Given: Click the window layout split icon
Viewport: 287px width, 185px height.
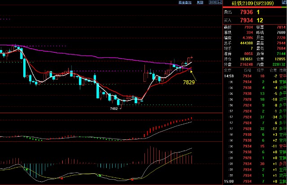Looking at the screenshot, I should [x=220, y=2].
